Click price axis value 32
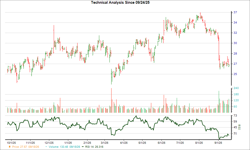 [235, 33]
